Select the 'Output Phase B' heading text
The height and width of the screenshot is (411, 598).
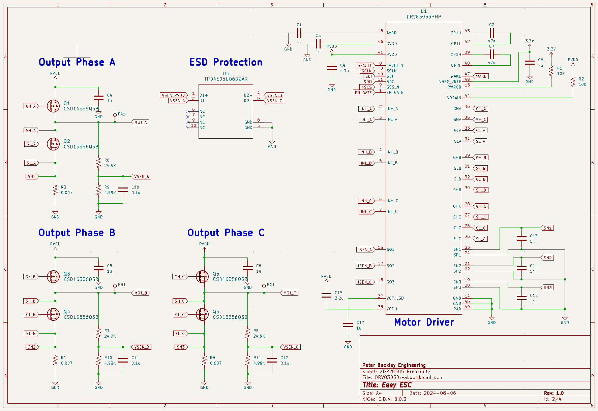(77, 233)
